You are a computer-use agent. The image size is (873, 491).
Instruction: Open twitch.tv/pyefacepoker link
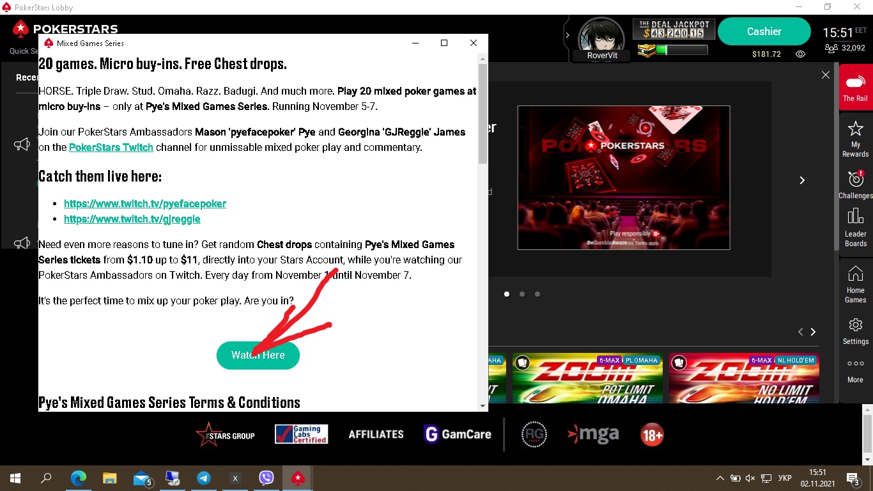145,203
